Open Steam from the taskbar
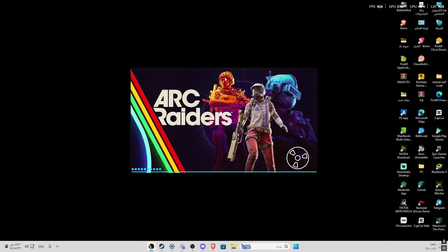Screen dimensions: 448x252 coord(162,246)
